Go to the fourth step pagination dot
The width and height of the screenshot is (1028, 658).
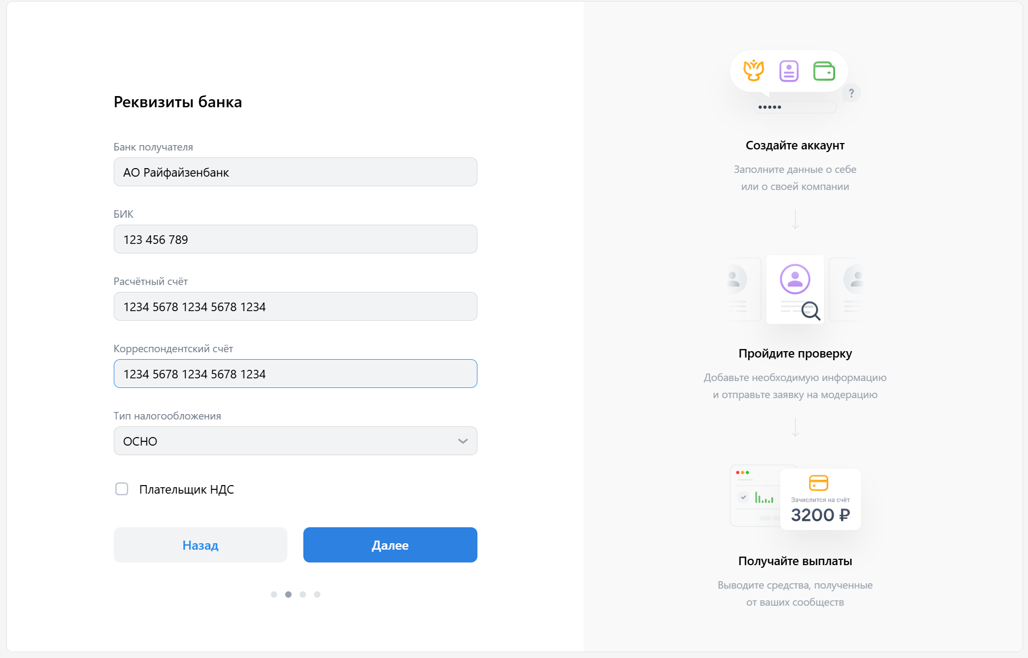317,594
